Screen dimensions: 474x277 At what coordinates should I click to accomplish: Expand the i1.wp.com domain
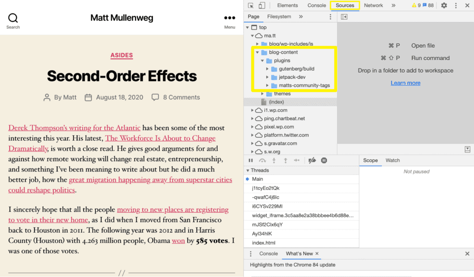point(252,110)
